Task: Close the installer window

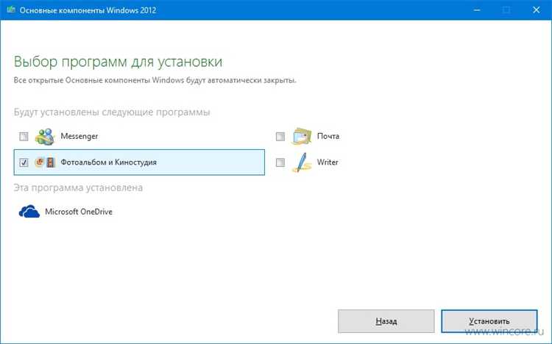Action: [536, 10]
